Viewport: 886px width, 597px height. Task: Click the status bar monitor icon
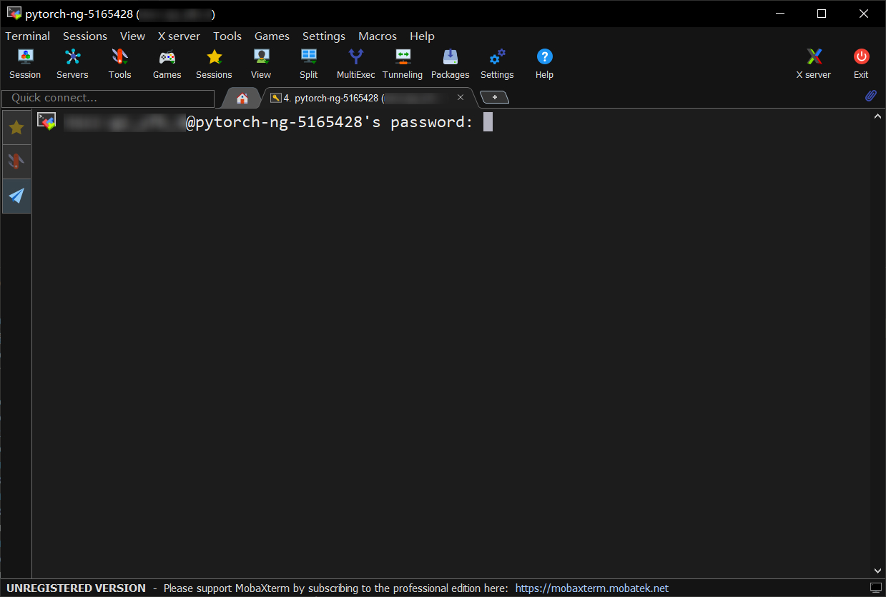coord(876,588)
